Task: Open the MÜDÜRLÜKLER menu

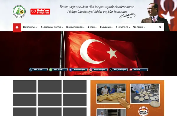Action: 75,27
